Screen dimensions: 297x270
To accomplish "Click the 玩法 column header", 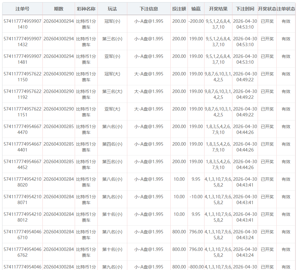I will point(112,9).
